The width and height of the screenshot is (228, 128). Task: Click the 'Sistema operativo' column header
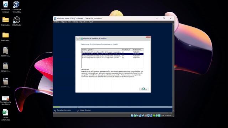[101, 50]
